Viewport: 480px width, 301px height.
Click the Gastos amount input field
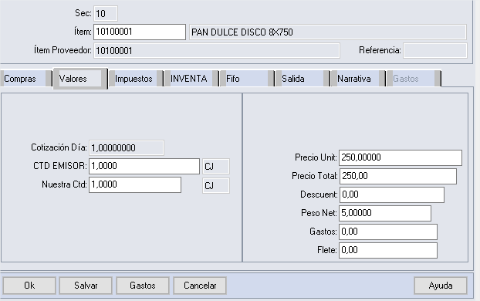click(388, 232)
